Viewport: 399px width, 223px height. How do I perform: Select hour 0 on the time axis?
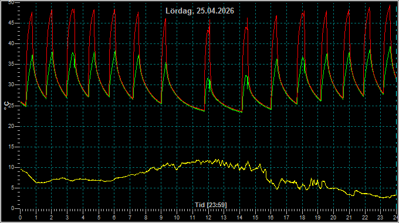21,218
